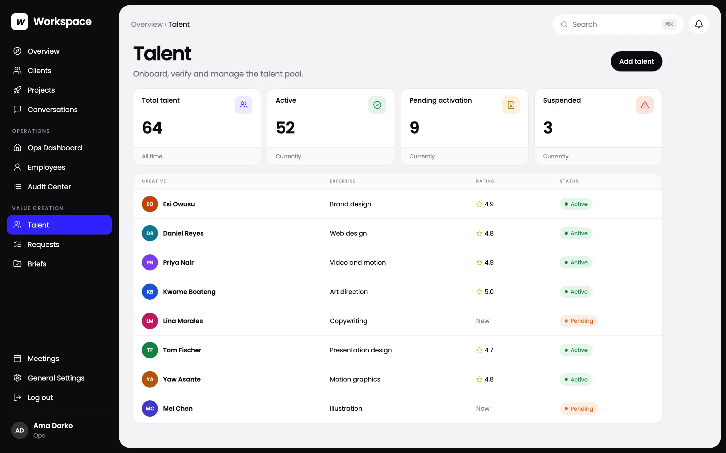
Task: Open Briefs in the sidebar
Action: [59, 264]
